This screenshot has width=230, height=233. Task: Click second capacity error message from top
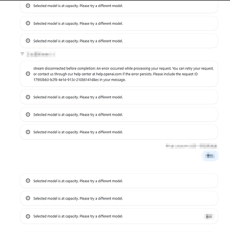coord(78,23)
